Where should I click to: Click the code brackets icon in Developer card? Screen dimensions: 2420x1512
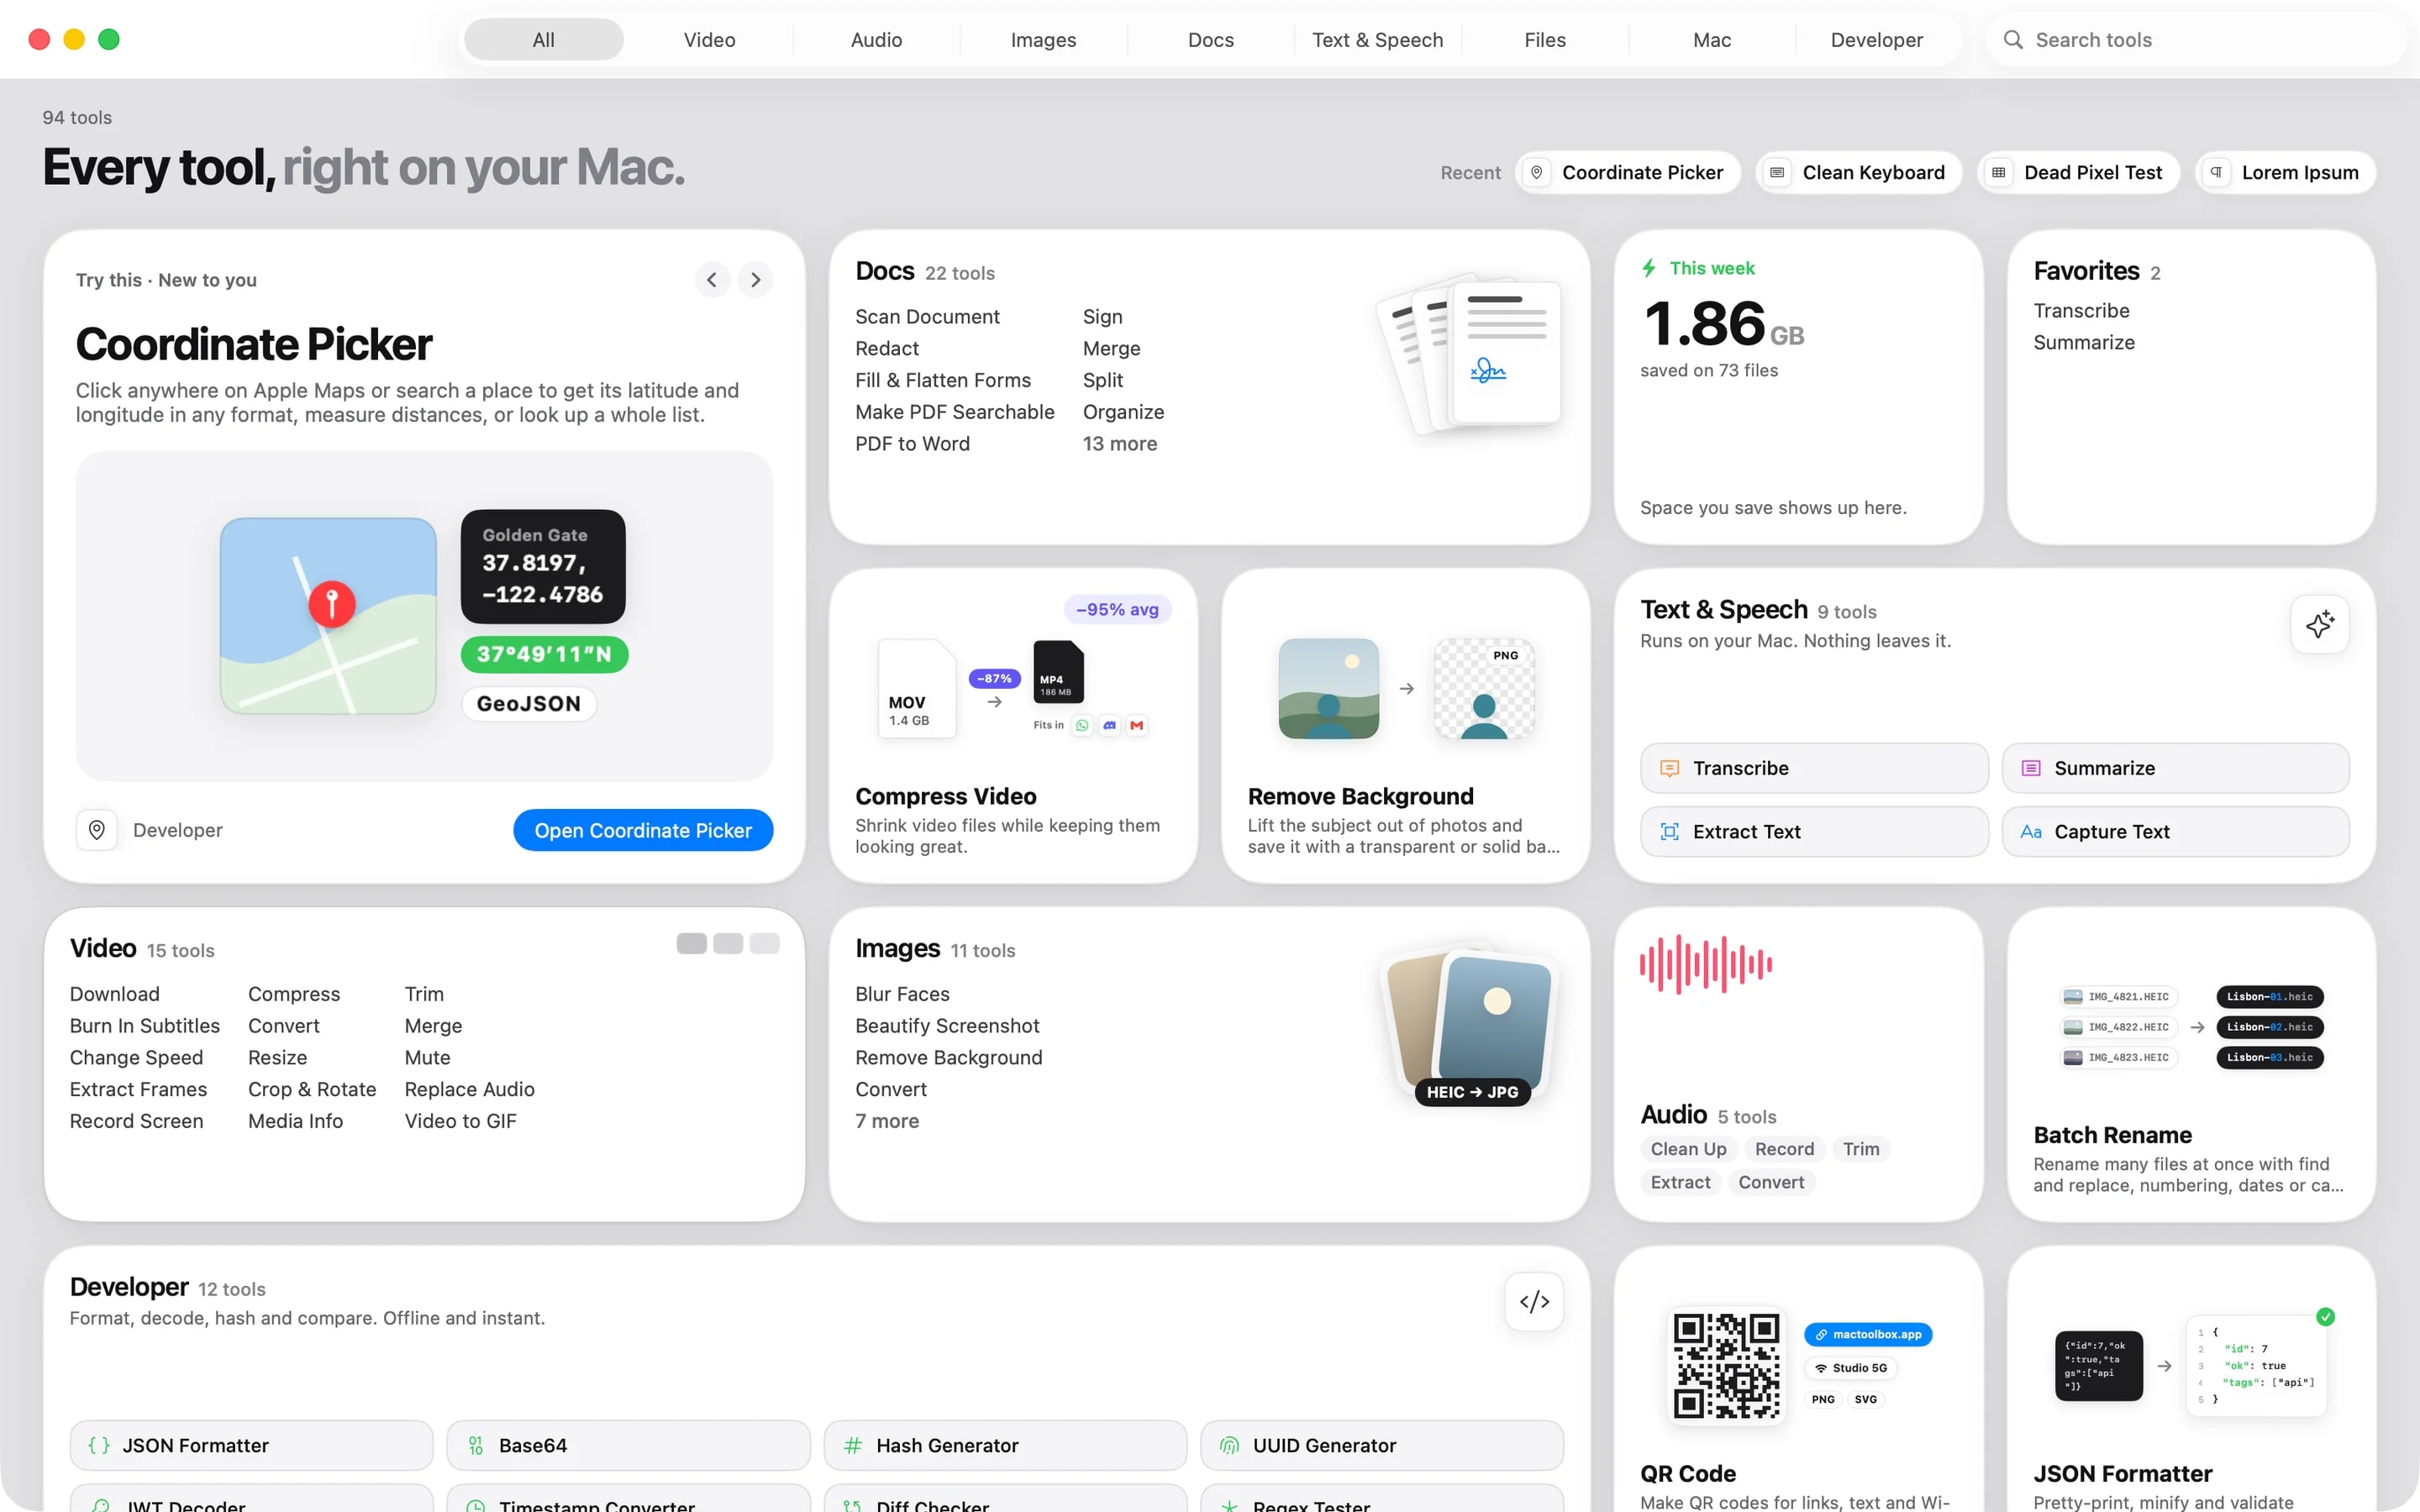coord(1534,1301)
